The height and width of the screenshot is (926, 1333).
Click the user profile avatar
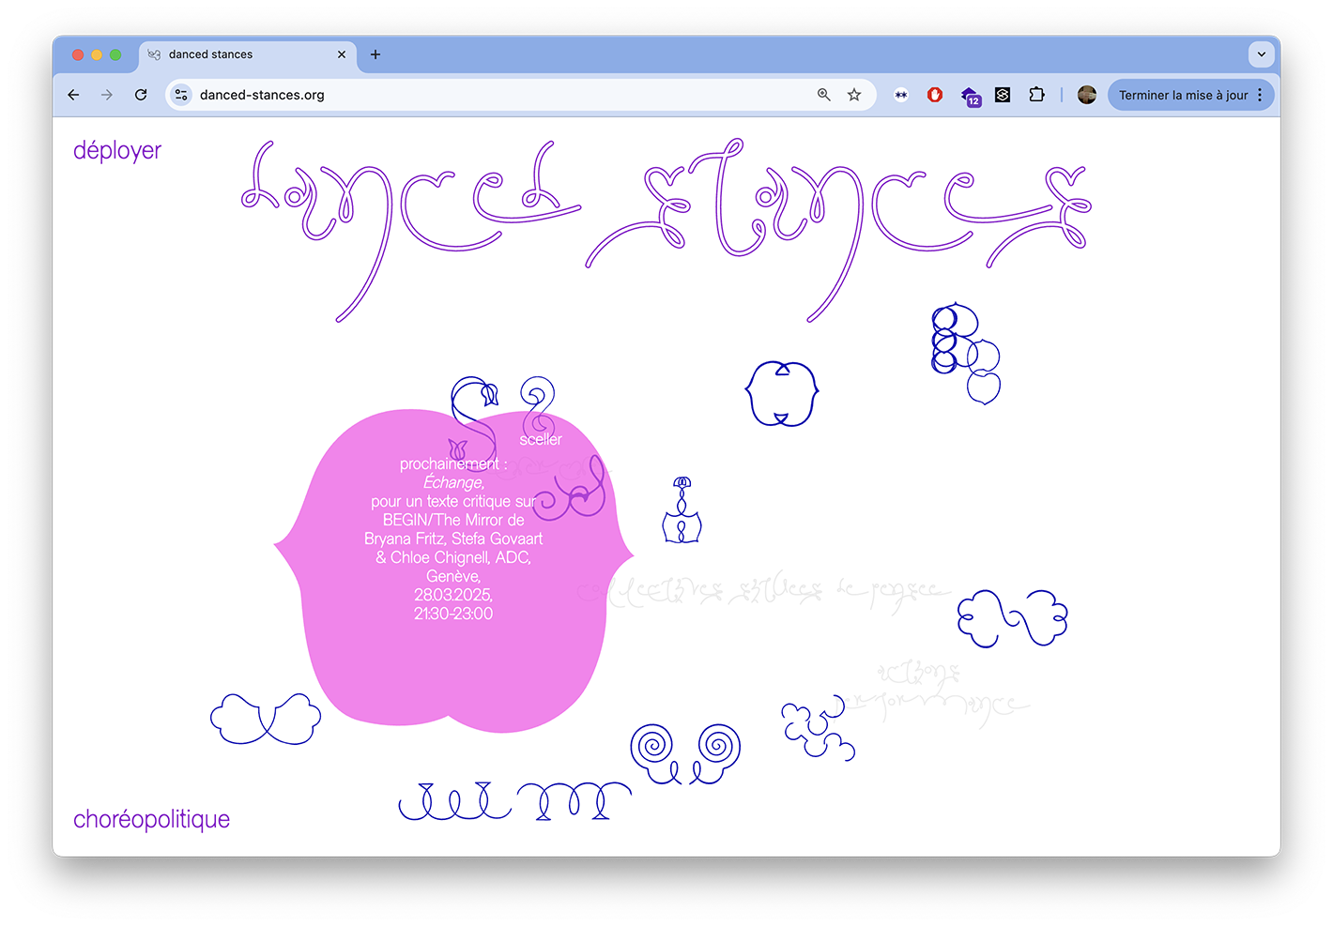(1087, 95)
